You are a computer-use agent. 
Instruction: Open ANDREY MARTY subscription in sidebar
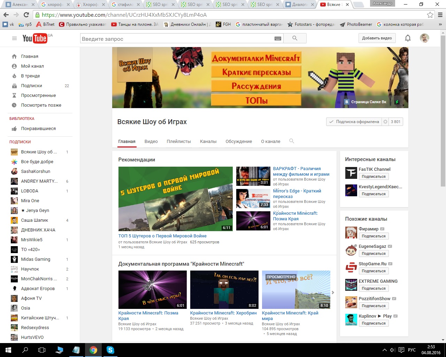coord(40,181)
